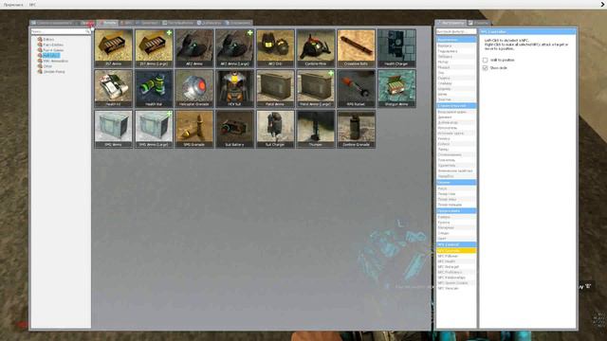This screenshot has height=341, width=607.
Task: Spawn the AR2 Ammo entity
Action: [193, 48]
